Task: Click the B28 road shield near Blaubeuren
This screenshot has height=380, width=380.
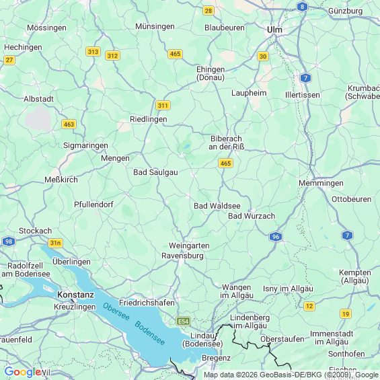Action: click(x=208, y=11)
